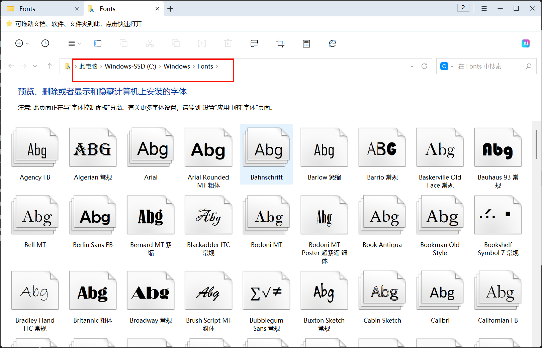Select Bradley Hand ITC 常规 font
The height and width of the screenshot is (348, 542).
(x=35, y=301)
